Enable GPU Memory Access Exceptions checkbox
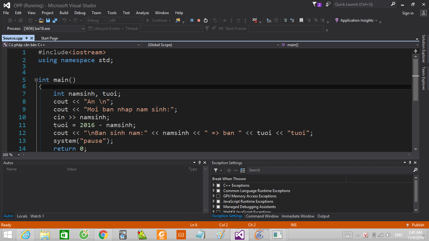This screenshot has width=429, height=241. point(218,196)
